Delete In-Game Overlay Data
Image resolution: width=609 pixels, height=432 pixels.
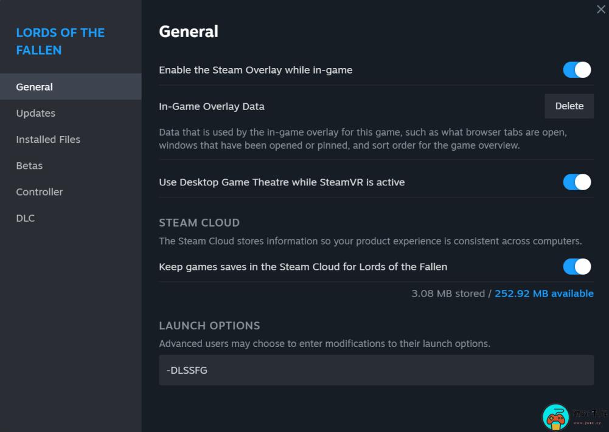tap(569, 106)
